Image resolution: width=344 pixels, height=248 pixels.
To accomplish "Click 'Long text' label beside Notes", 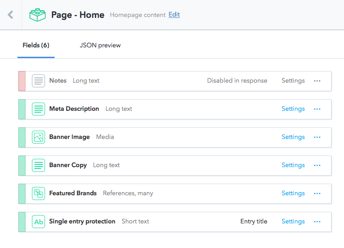I will pos(86,80).
